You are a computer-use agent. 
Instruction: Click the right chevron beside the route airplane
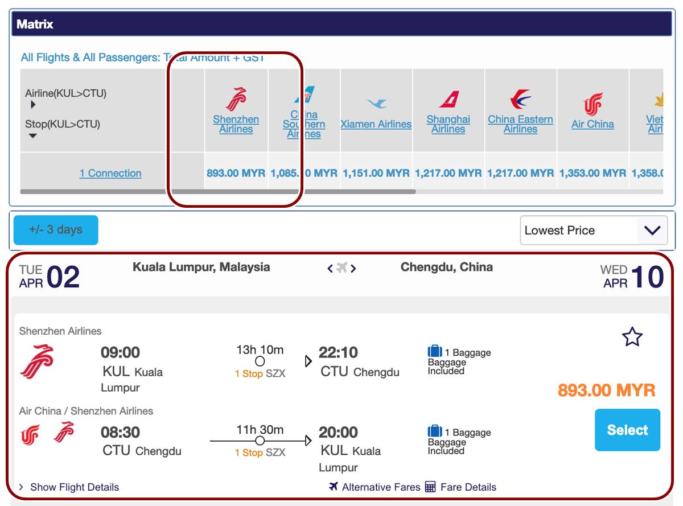coord(353,268)
